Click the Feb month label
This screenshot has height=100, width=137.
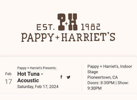(x=8, y=74)
